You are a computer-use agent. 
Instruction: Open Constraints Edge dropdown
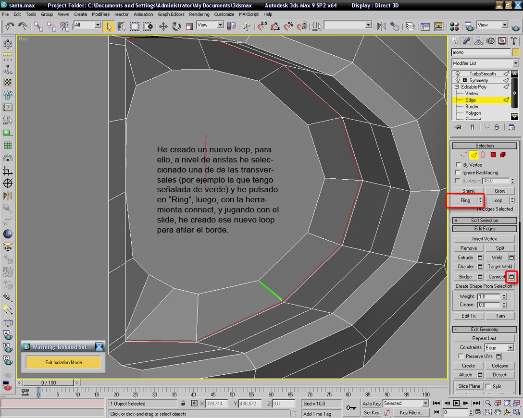pos(498,348)
